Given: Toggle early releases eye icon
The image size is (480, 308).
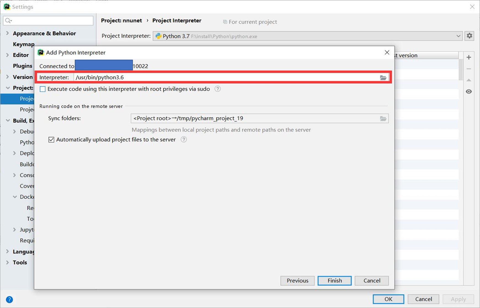Looking at the screenshot, I should coord(469,92).
